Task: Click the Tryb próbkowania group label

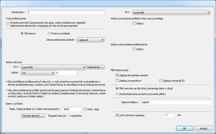Action: tap(16, 19)
